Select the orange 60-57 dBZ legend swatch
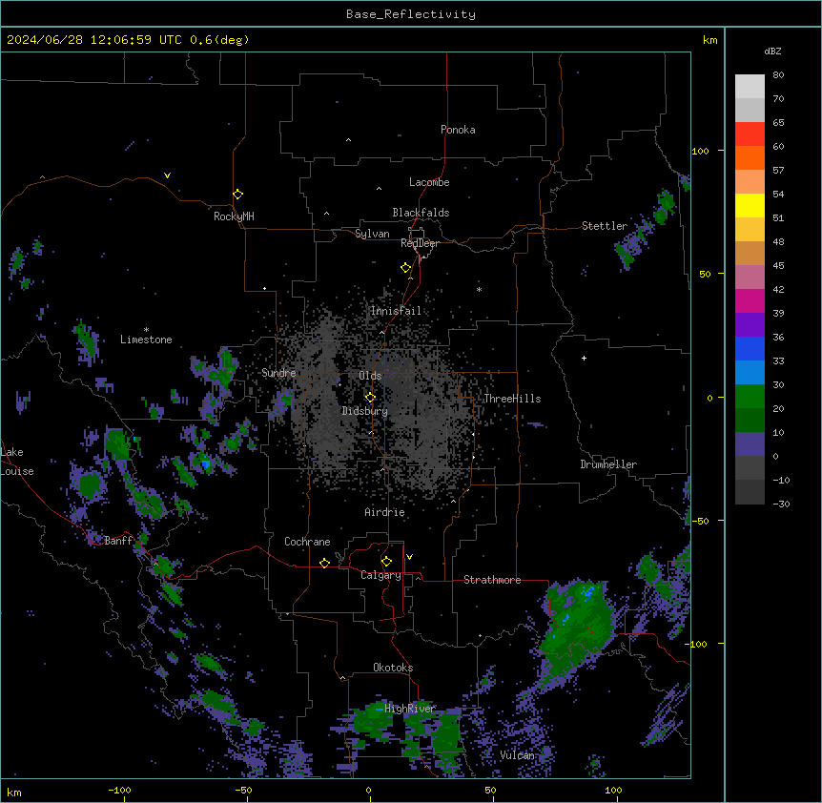This screenshot has width=822, height=803. 750,157
